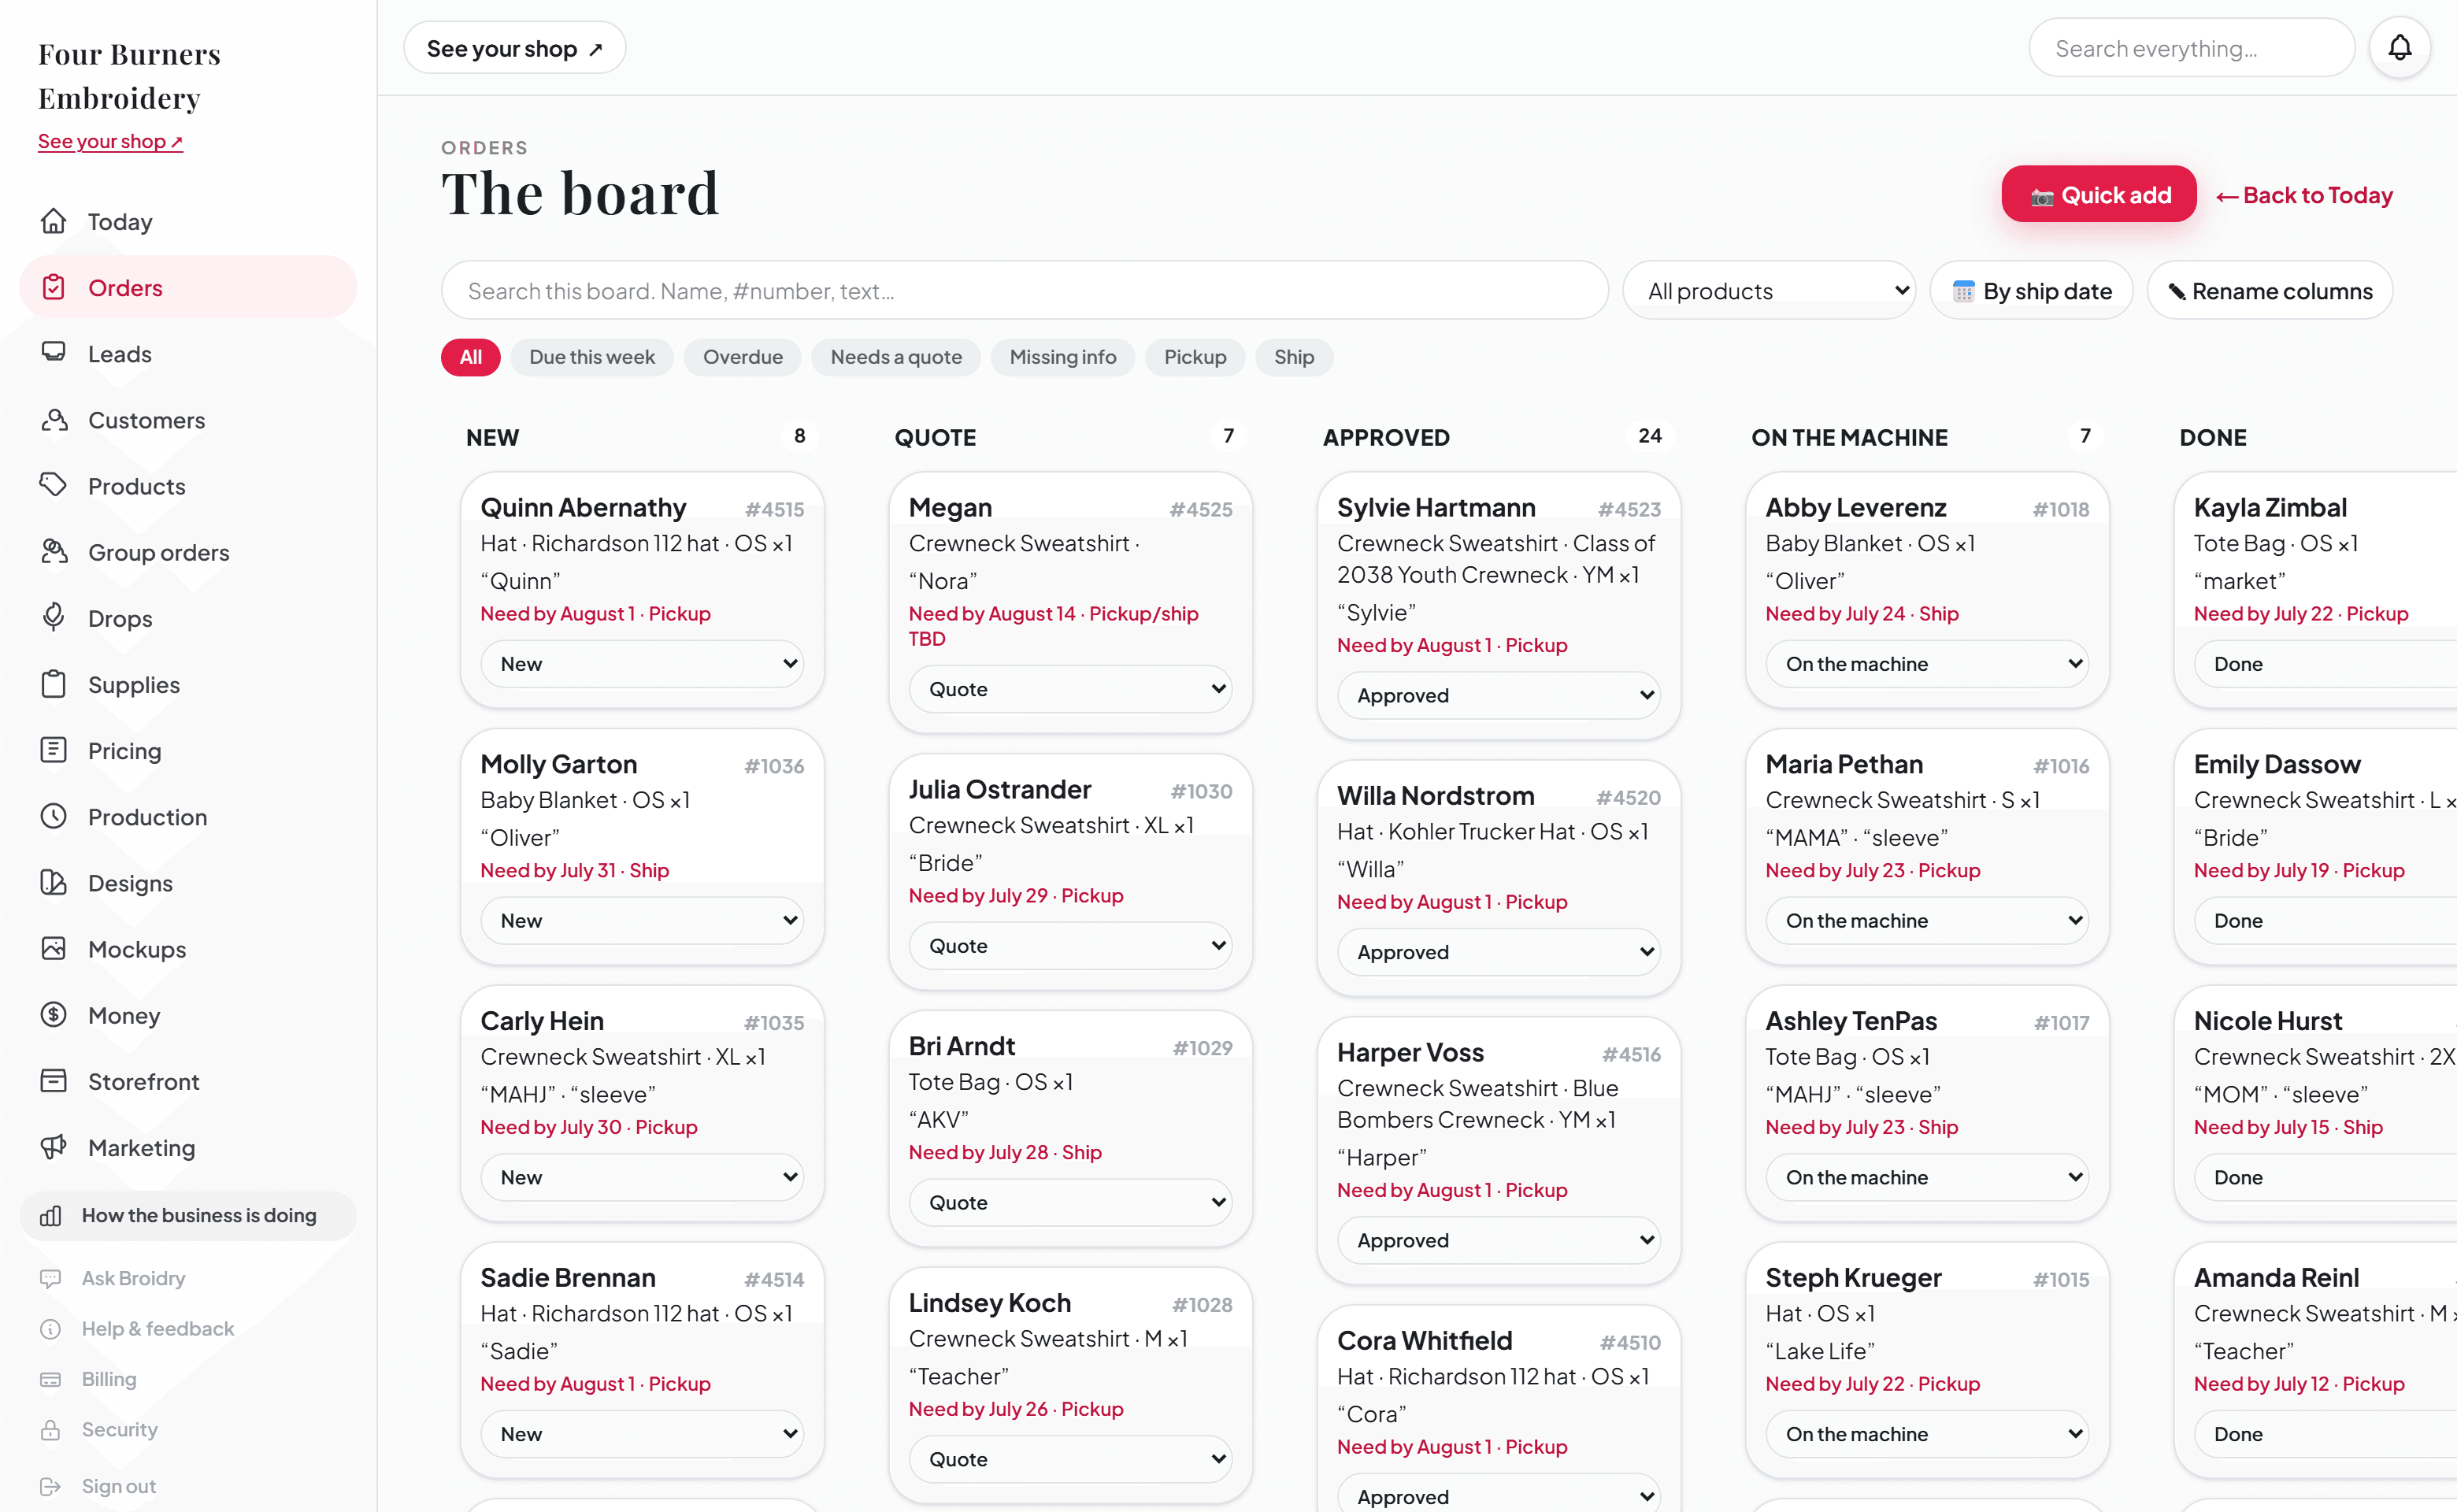Open the Marketing megaphone icon
This screenshot has width=2457, height=1512.
[54, 1147]
